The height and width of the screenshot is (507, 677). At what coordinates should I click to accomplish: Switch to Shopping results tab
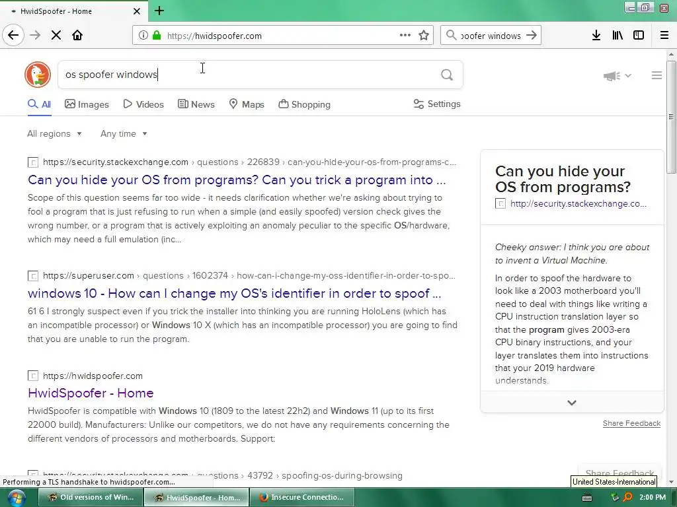click(x=304, y=104)
